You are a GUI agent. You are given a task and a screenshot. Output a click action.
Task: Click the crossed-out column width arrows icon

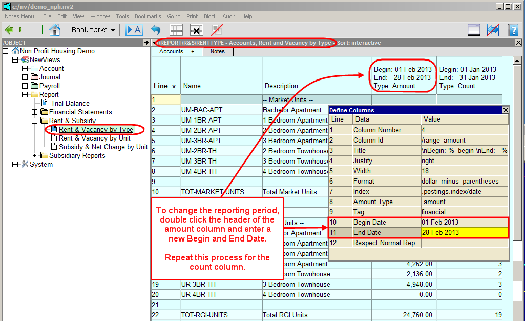coord(493,30)
